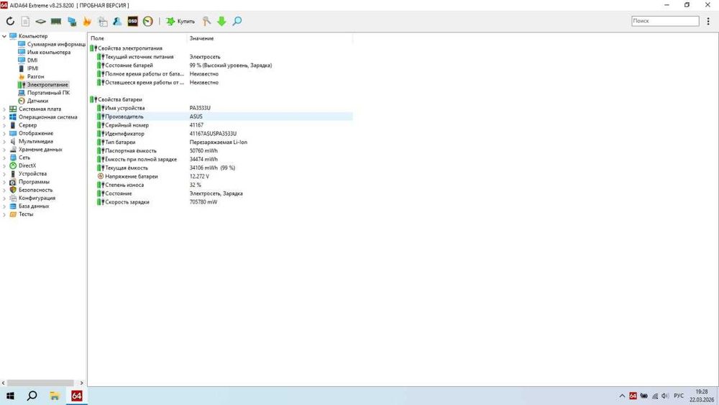Open Windows taskbar search
Viewport: 719px width, 405px height.
pyautogui.click(x=32, y=396)
